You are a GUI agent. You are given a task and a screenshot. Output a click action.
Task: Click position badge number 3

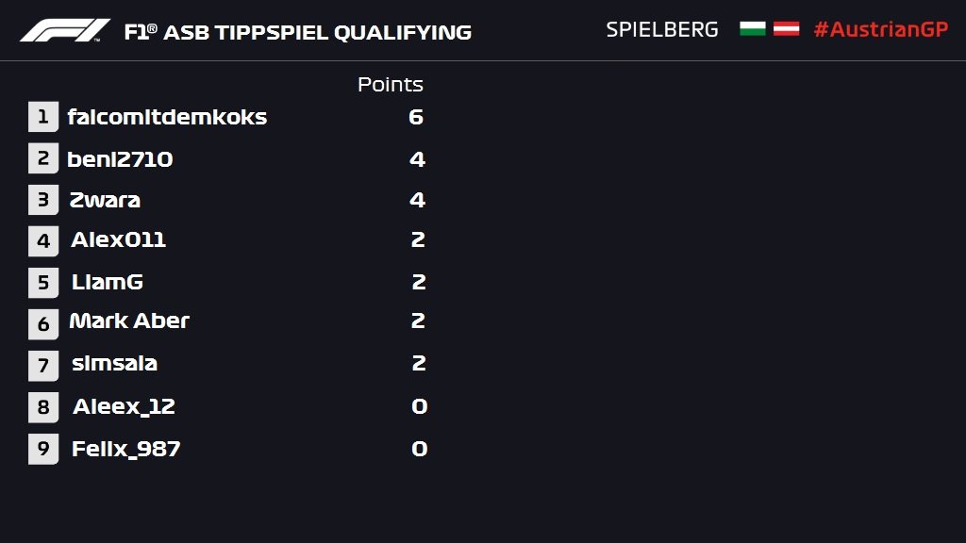click(43, 200)
